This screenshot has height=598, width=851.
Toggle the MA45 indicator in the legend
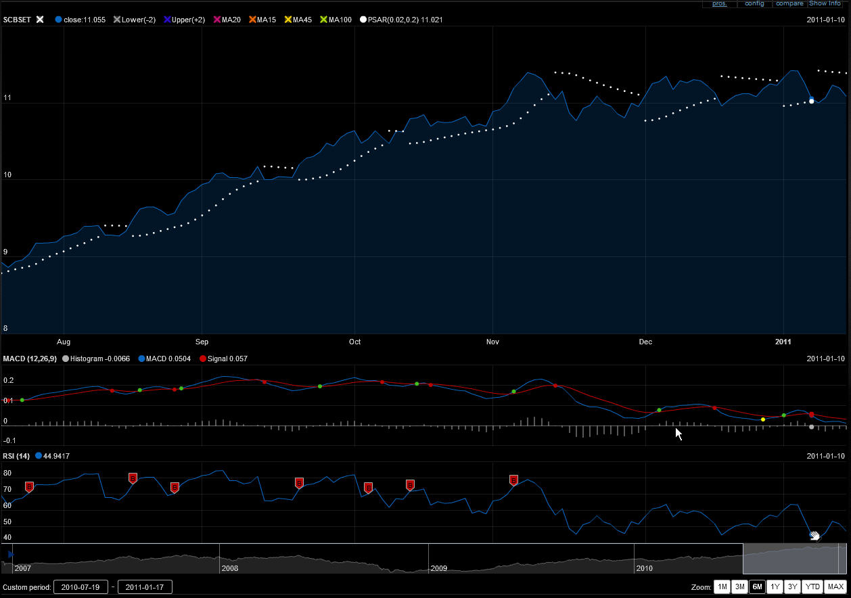pyautogui.click(x=298, y=20)
